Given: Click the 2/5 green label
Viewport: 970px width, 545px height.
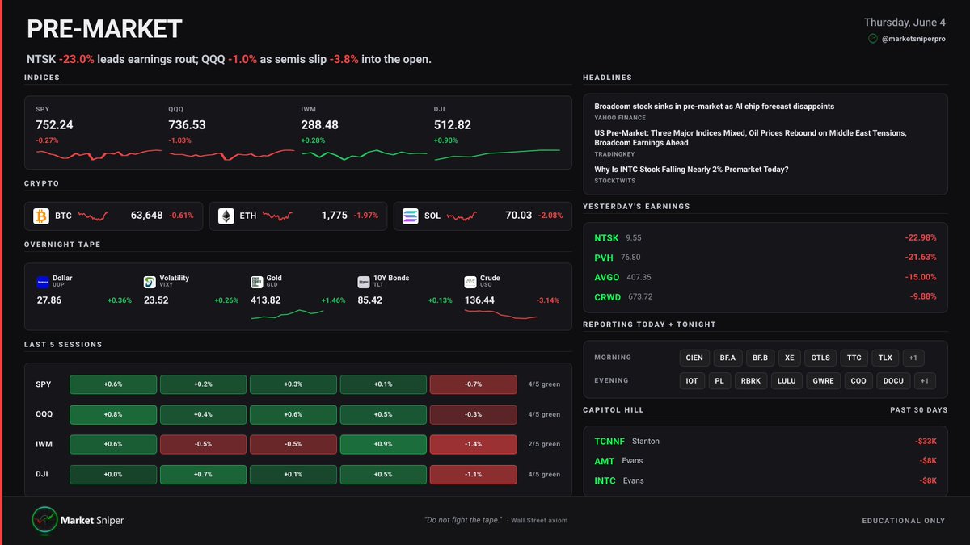Looking at the screenshot, I should click(x=542, y=444).
